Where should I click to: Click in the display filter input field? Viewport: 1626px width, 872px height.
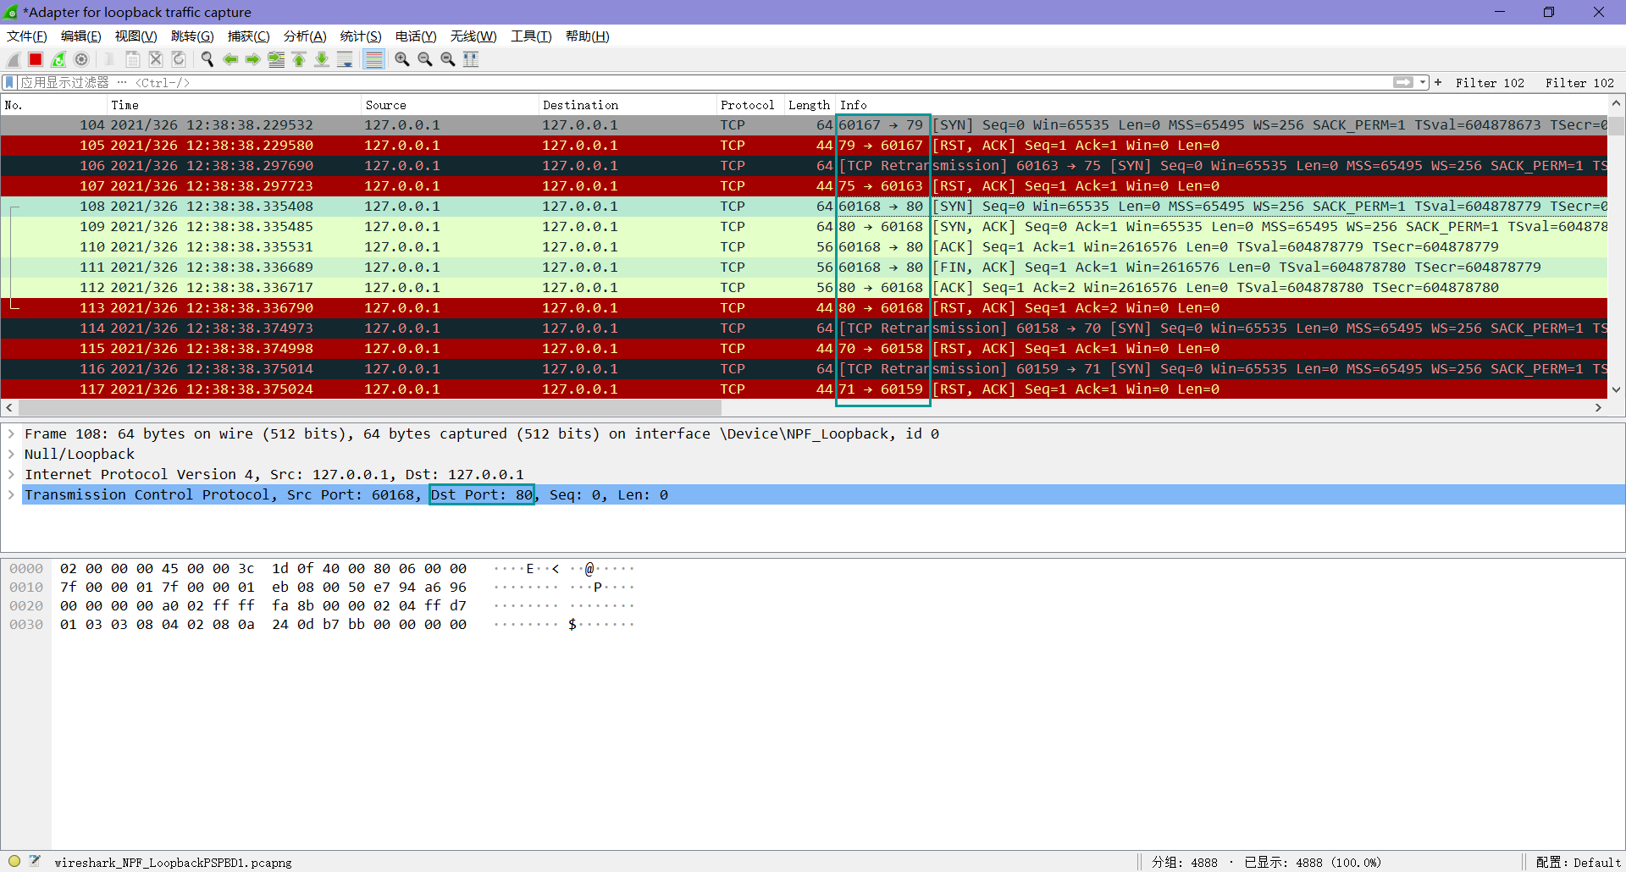[x=703, y=82]
